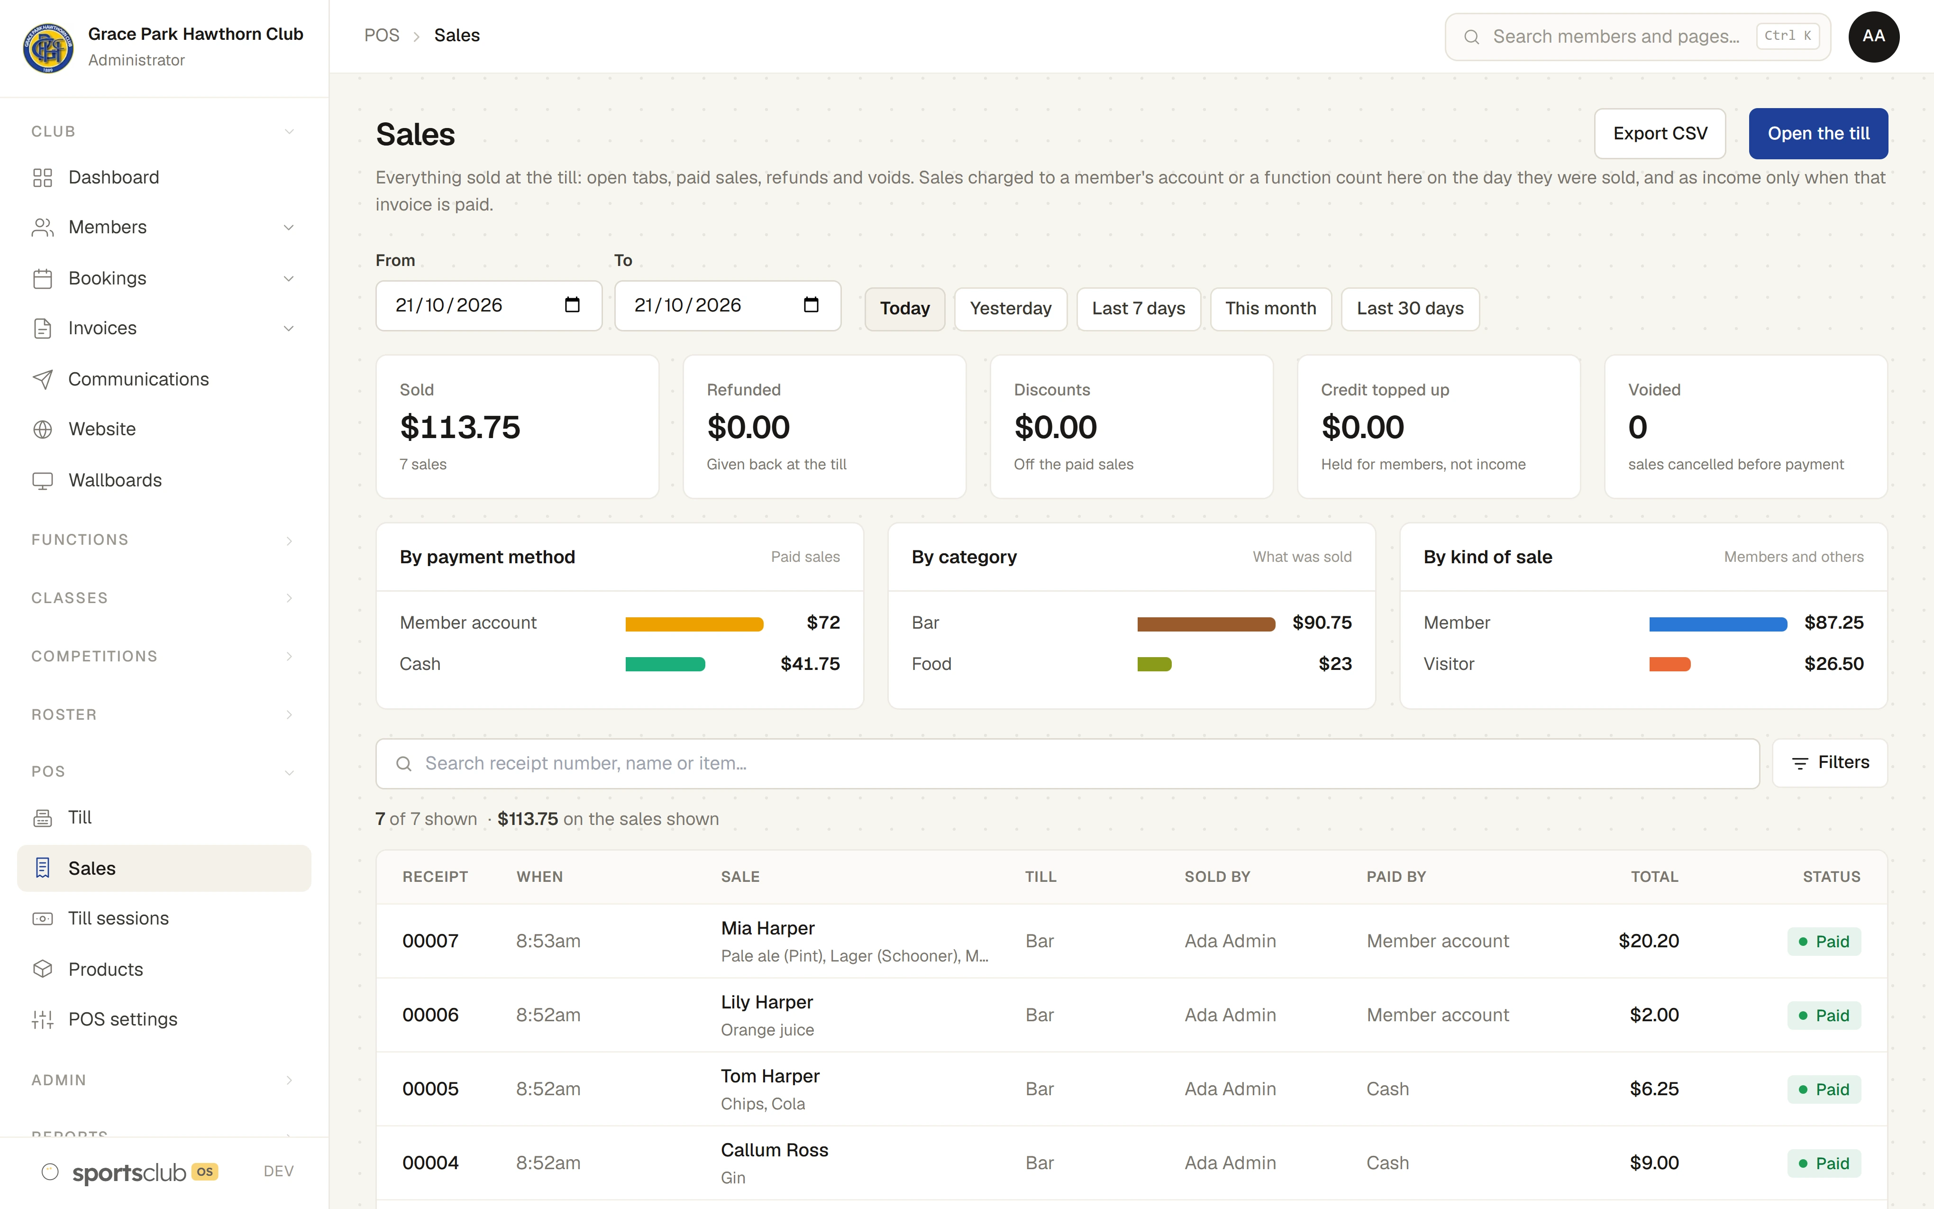Click the Invoices document icon
This screenshot has height=1209, width=1934.
(42, 329)
